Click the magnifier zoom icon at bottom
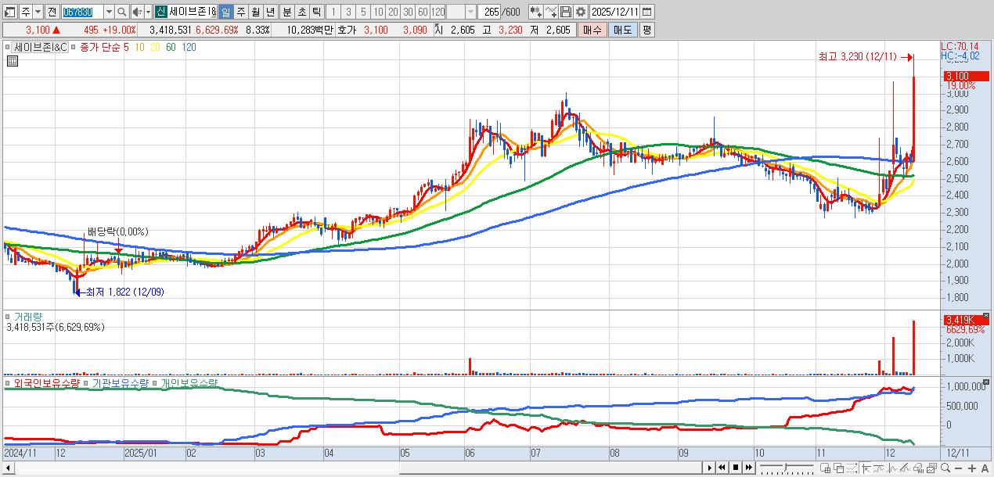994x477 pixels. 945,468
